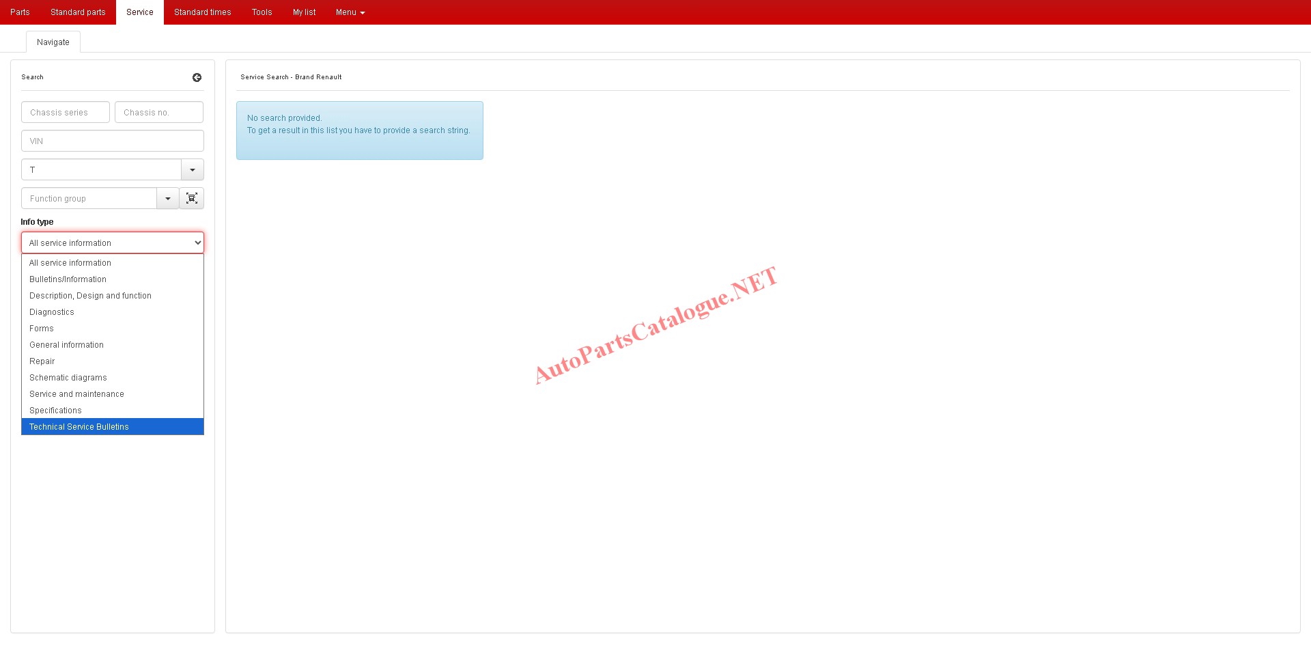The image size is (1311, 651).
Task: Open My list
Action: pyautogui.click(x=304, y=12)
